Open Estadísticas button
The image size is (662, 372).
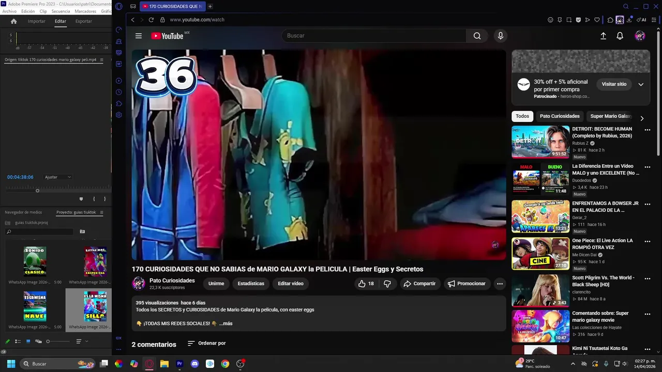[251, 284]
